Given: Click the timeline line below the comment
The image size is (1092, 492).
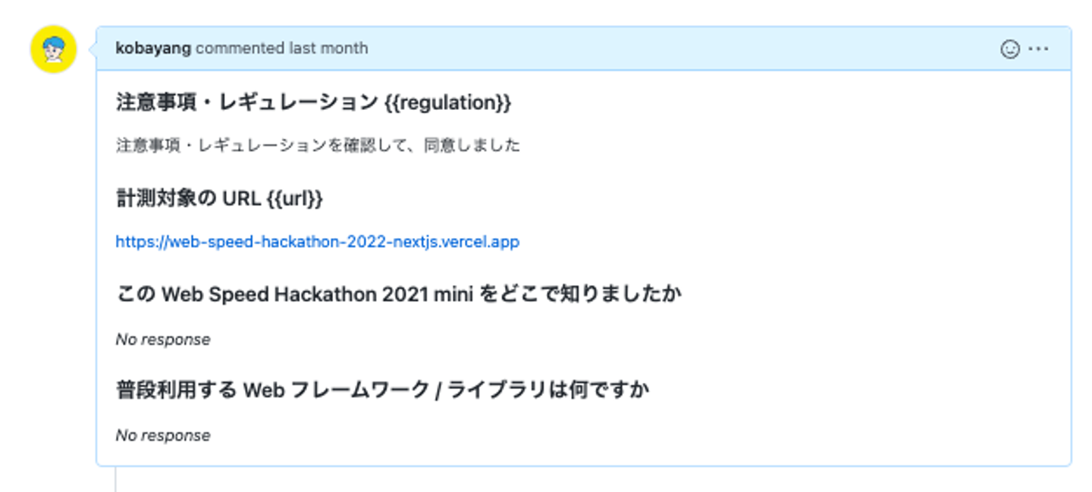Looking at the screenshot, I should coord(116,480).
